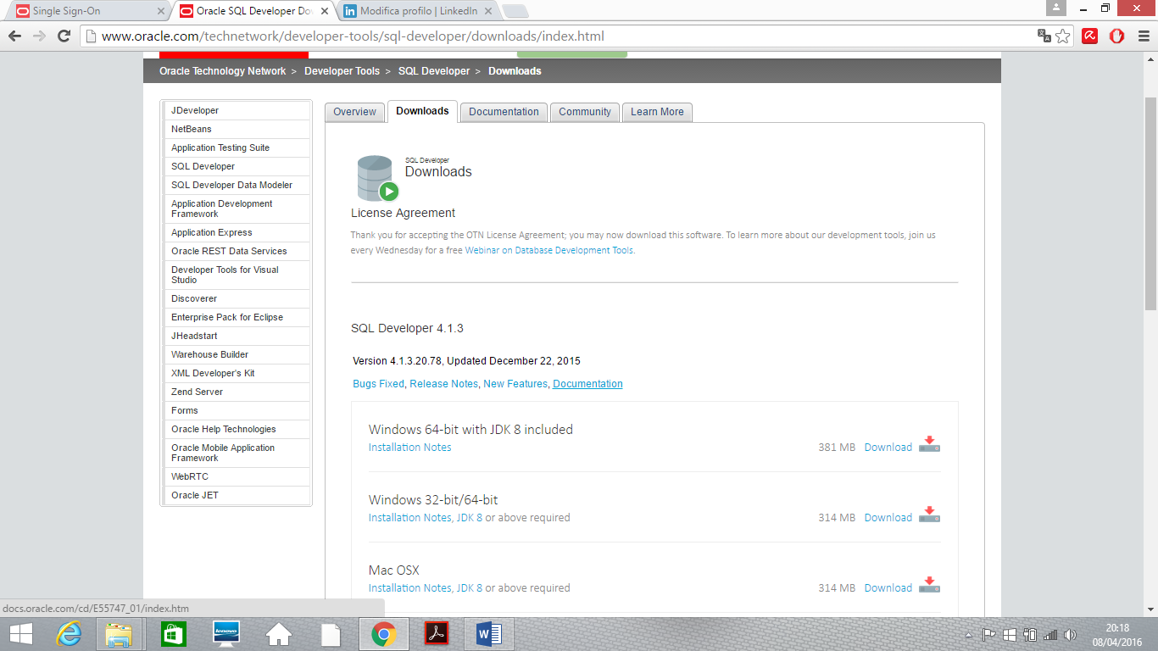Go to Developer Tools breadcrumb
The height and width of the screenshot is (651, 1158).
point(342,71)
